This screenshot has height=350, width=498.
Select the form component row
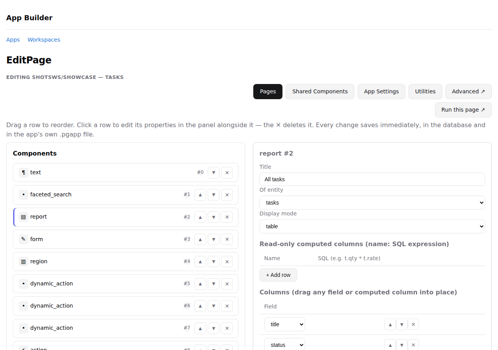[x=126, y=239]
